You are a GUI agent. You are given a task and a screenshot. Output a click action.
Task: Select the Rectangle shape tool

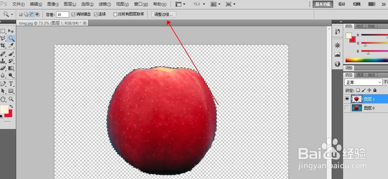pyautogui.click(x=11, y=91)
